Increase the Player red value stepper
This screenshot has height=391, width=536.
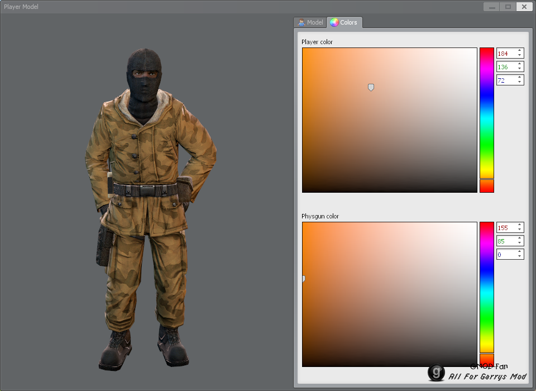pyautogui.click(x=519, y=51)
